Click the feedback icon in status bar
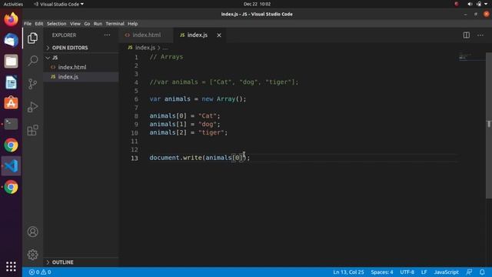This screenshot has width=492, height=277. (469, 272)
